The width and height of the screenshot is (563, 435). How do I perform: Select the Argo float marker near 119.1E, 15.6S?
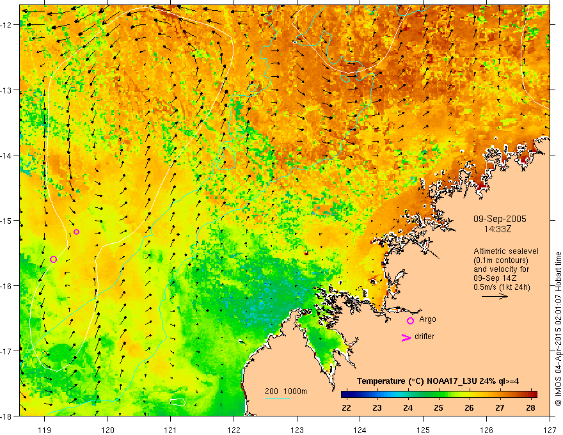(53, 259)
